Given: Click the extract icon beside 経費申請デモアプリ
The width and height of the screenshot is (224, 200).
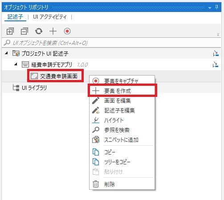Looking at the screenshot, I should click(x=216, y=64).
